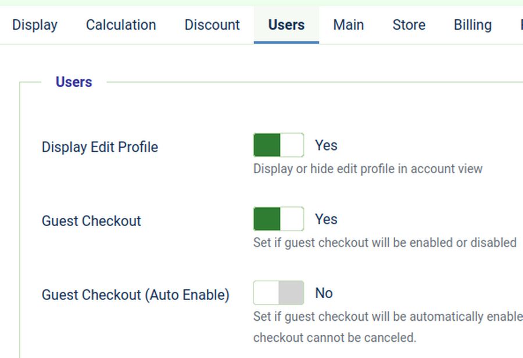The height and width of the screenshot is (358, 523).
Task: Click the edit profile help description
Action: [368, 169]
